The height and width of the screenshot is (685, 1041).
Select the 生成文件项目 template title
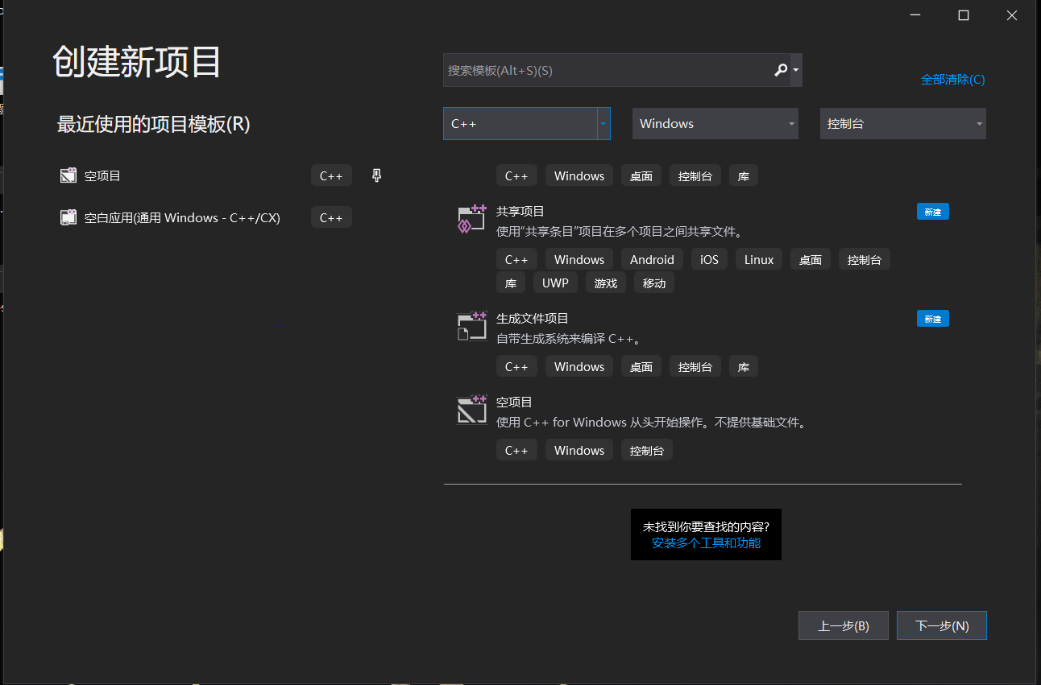533,318
